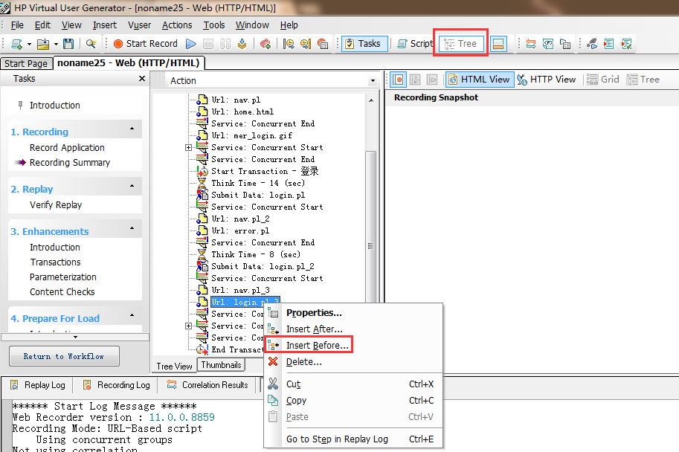
Task: Open the Action selector dropdown
Action: click(373, 81)
